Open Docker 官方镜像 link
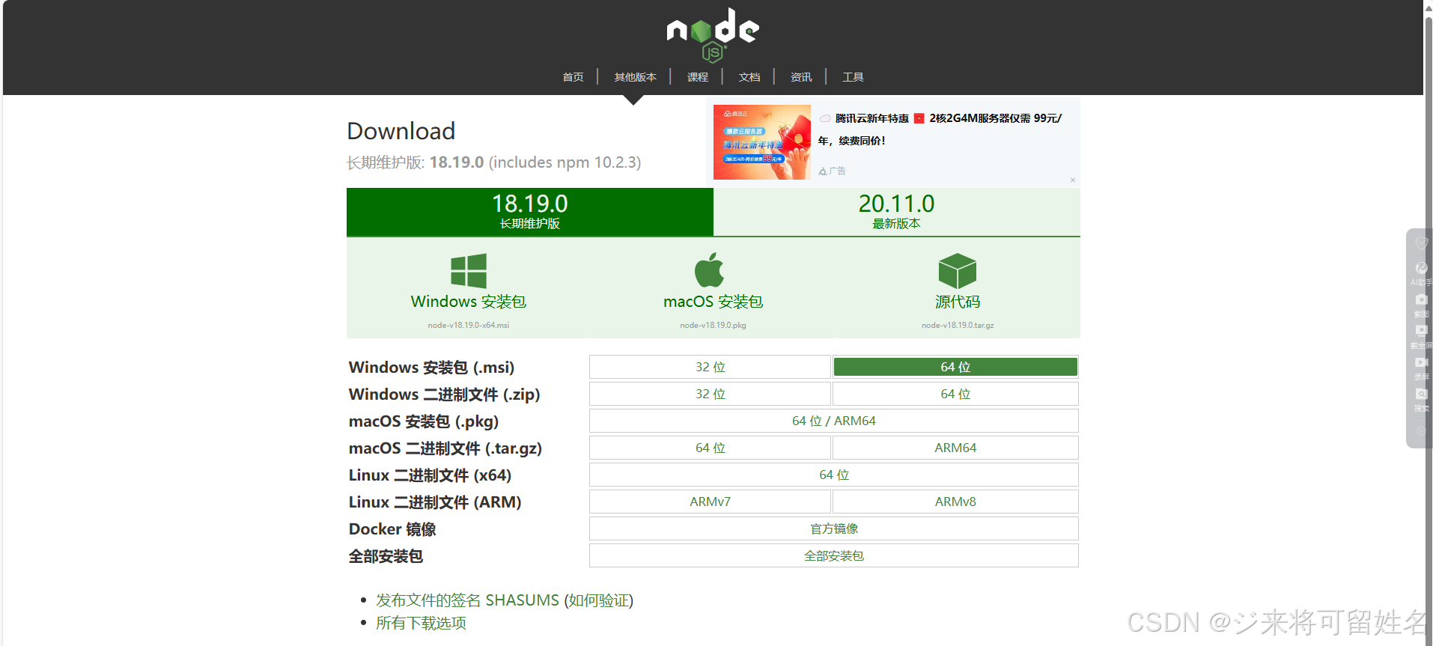 point(834,528)
